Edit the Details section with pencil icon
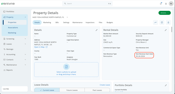The height and width of the screenshot is (94, 175). pyautogui.click(x=96, y=30)
